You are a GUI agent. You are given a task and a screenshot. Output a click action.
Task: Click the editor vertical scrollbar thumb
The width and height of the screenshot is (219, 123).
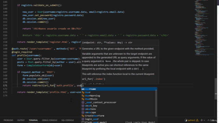coord(216,89)
